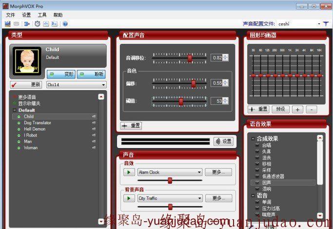Open the 工具 menu
The image size is (333, 229).
pyautogui.click(x=42, y=15)
